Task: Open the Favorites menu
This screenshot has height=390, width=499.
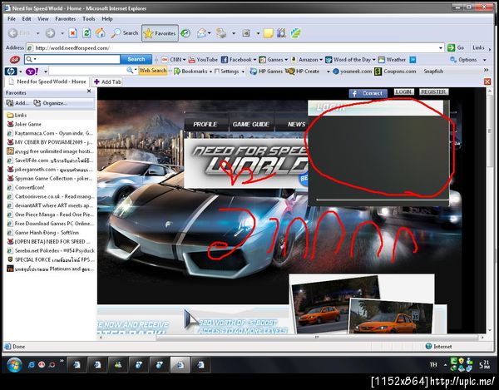Action: [66, 19]
